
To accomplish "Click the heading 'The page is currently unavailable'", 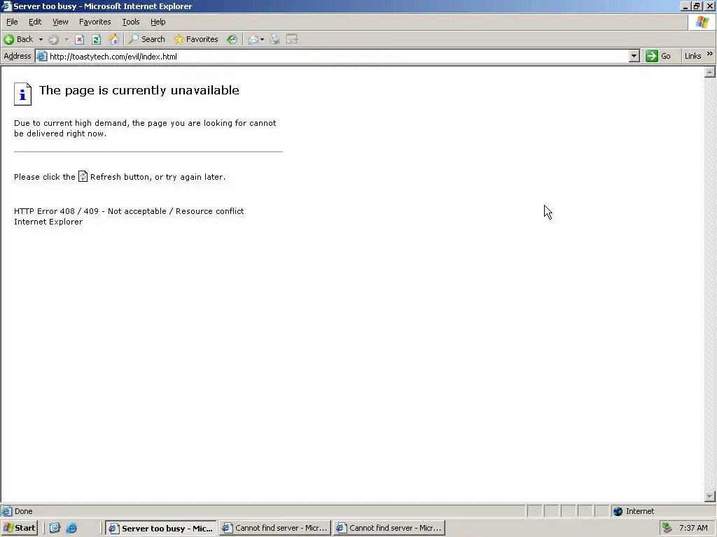I will [139, 90].
